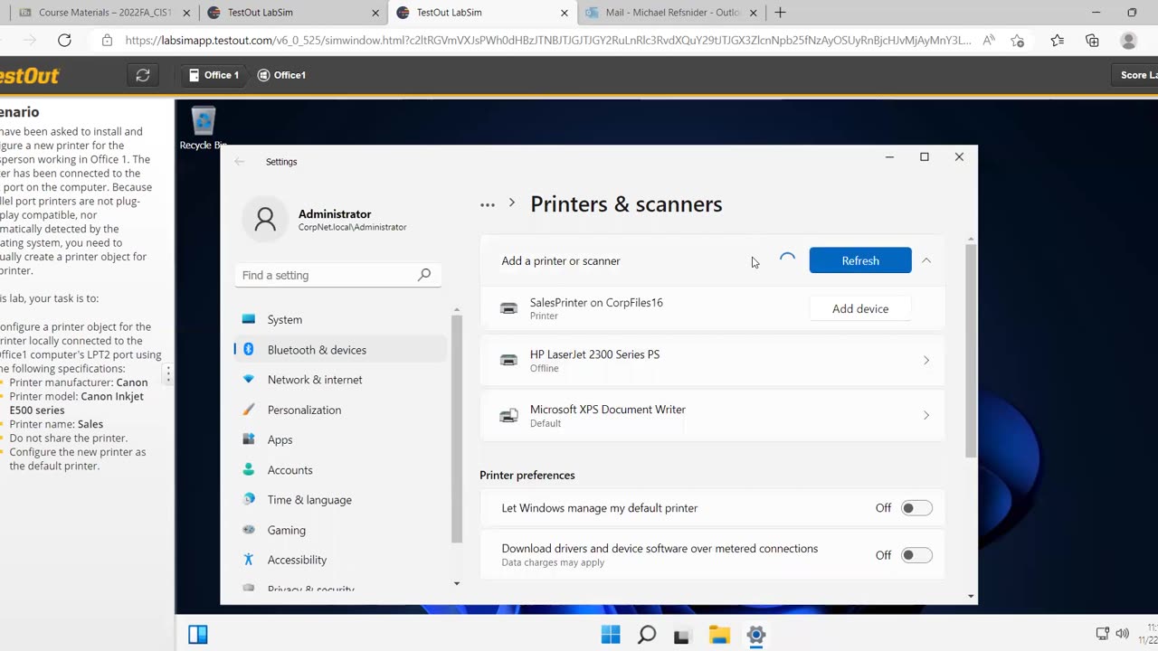Open the browser collections icon
Image resolution: width=1158 pixels, height=651 pixels.
(1092, 40)
